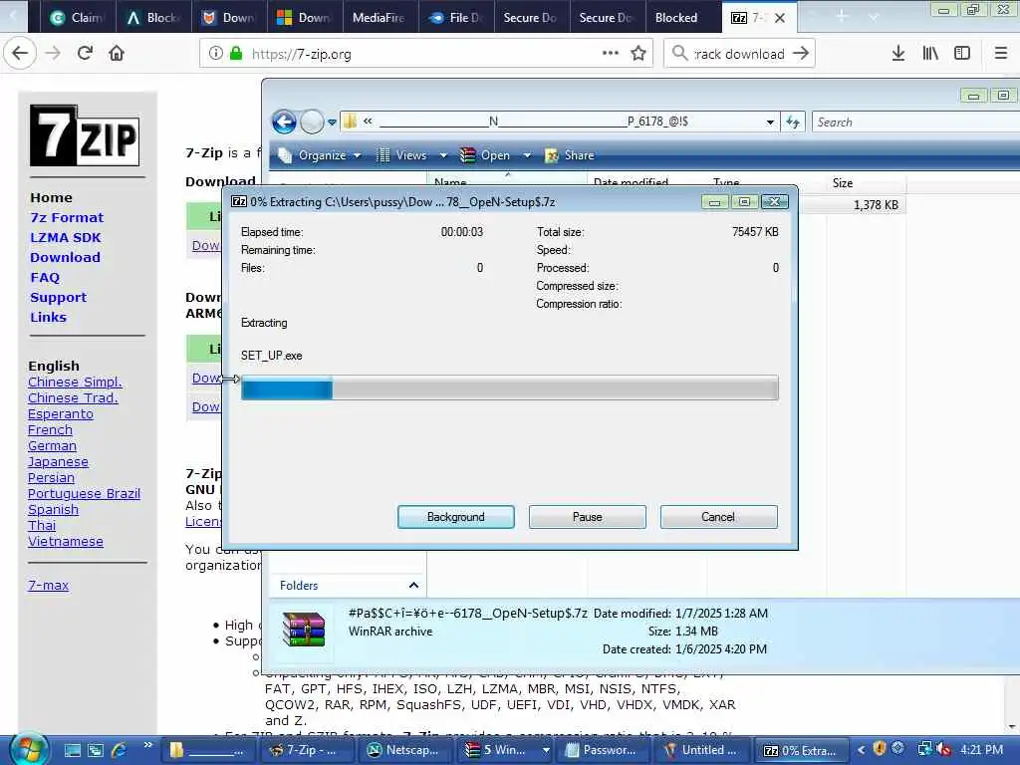The height and width of the screenshot is (765, 1020).
Task: Click the green padlock security icon
Action: click(x=235, y=54)
